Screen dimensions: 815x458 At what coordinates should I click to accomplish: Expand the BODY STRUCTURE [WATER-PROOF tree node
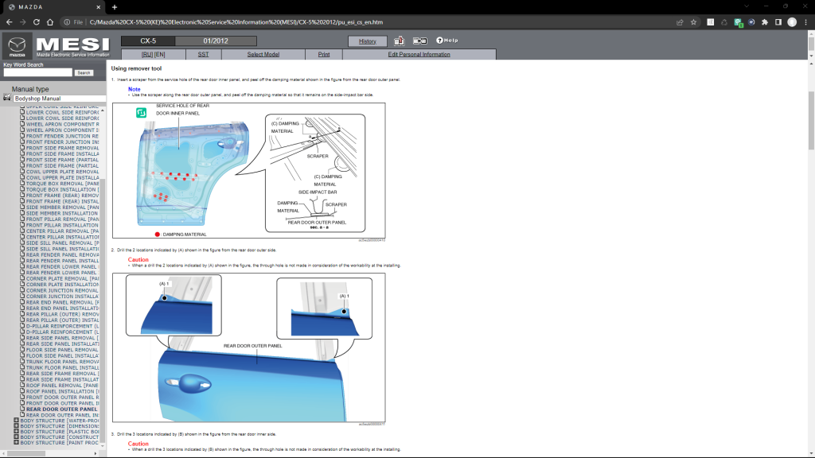pyautogui.click(x=16, y=421)
